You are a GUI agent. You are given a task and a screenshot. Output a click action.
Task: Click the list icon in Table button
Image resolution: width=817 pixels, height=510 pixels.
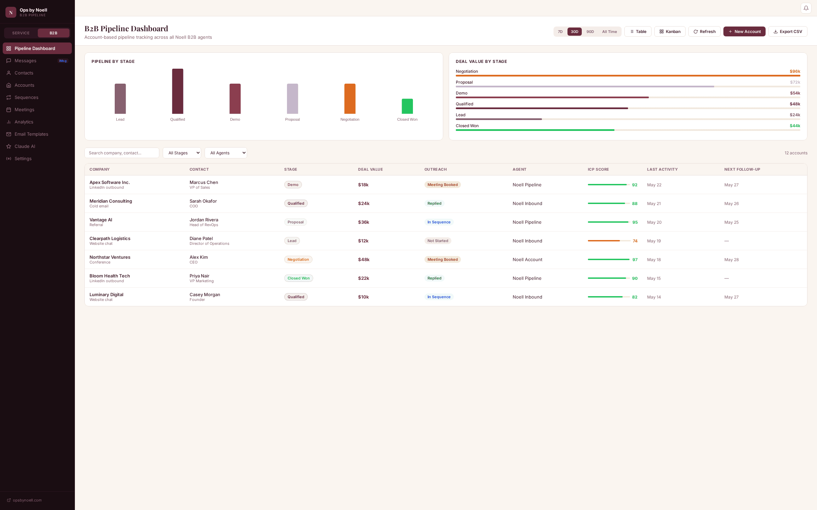(x=632, y=32)
